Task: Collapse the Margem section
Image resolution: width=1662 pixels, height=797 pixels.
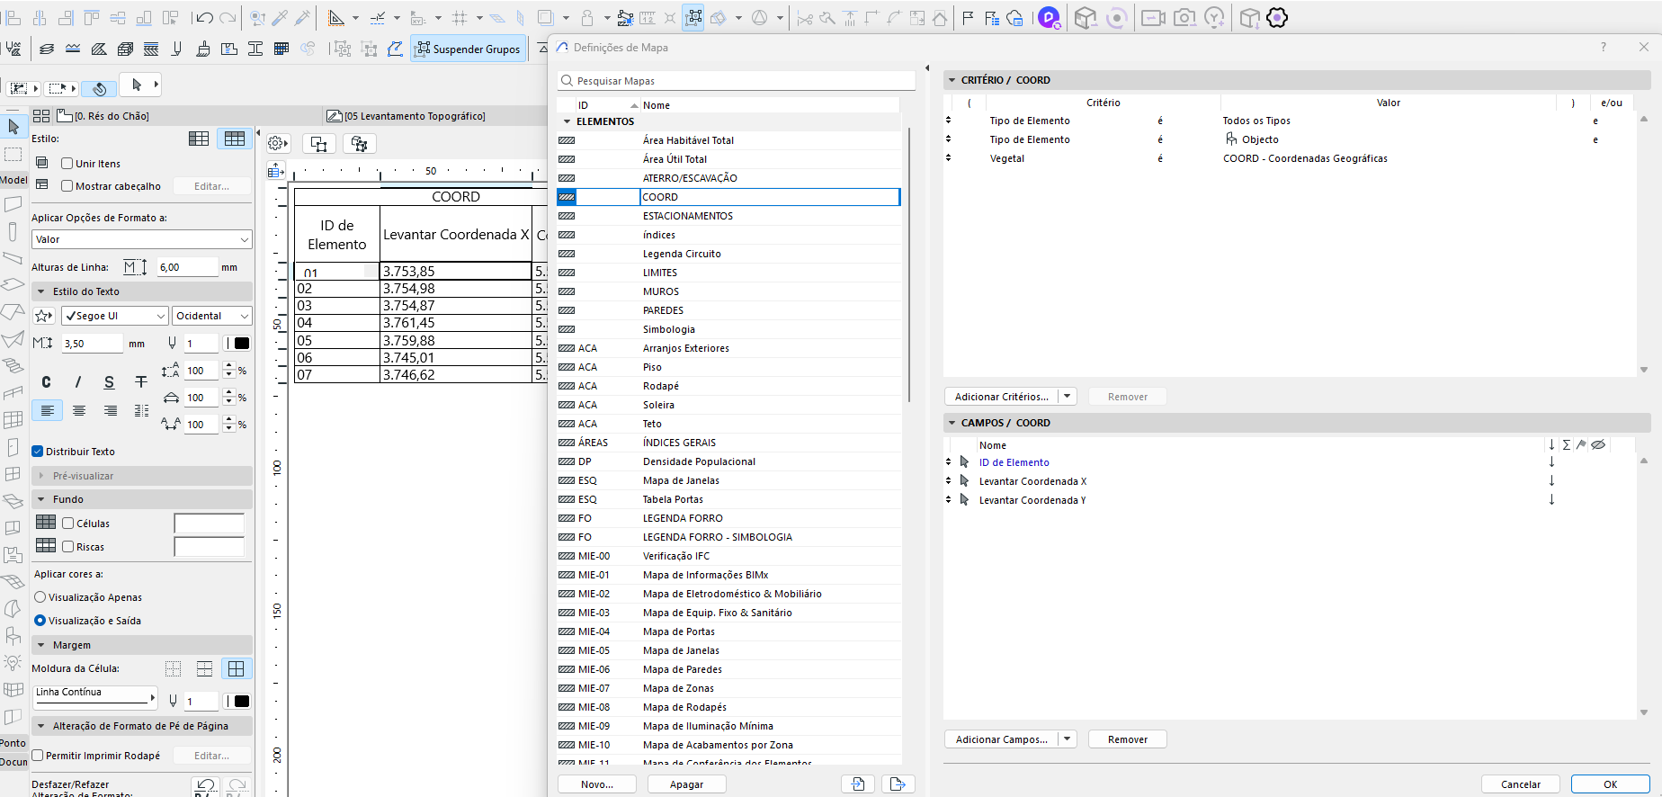Action: pos(41,645)
